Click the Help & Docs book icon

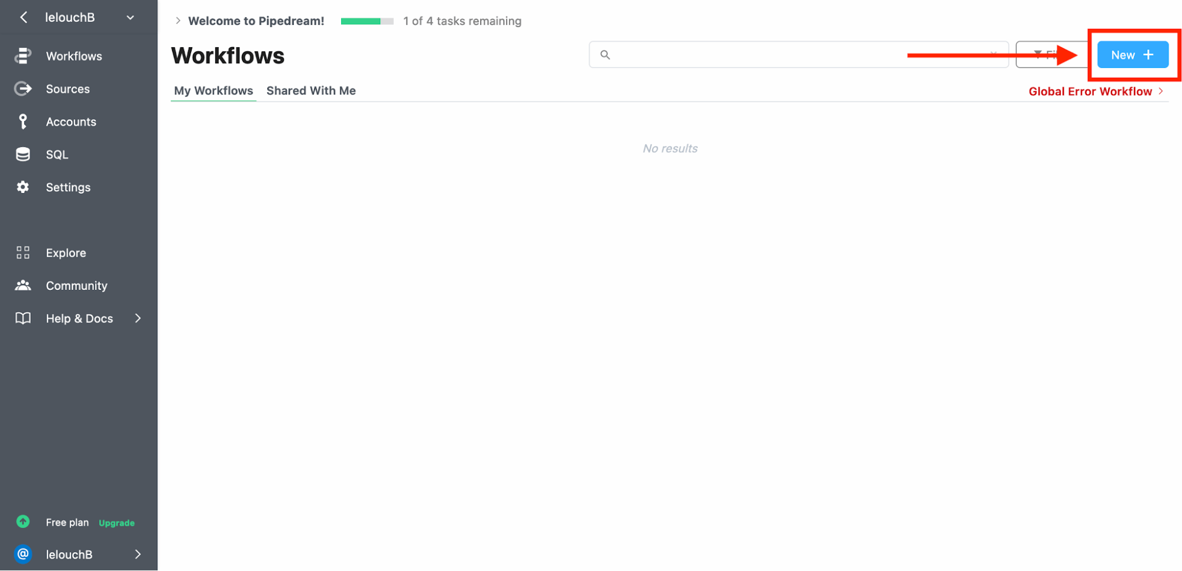point(22,318)
